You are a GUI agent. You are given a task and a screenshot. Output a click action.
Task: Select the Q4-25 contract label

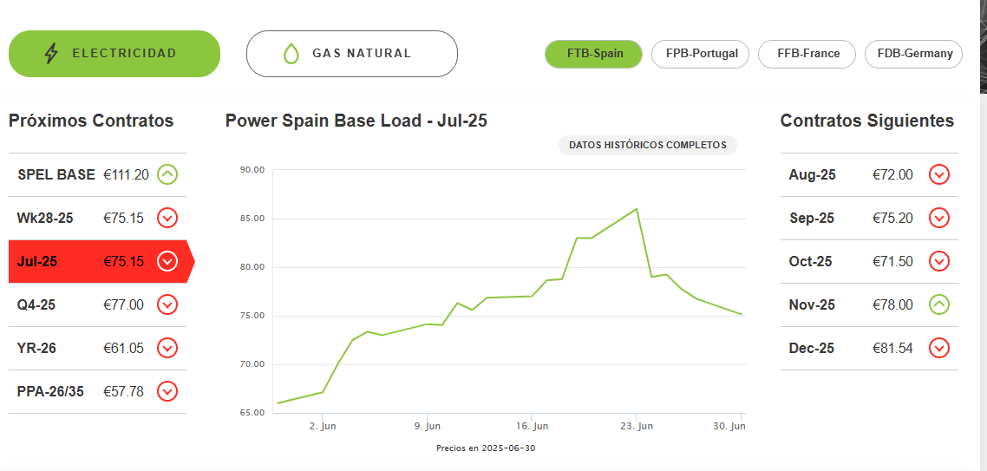point(36,304)
